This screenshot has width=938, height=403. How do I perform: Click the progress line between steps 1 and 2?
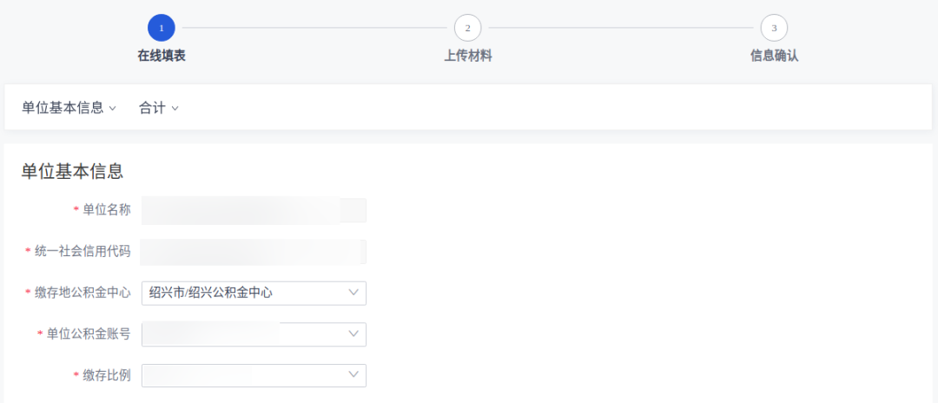point(314,28)
